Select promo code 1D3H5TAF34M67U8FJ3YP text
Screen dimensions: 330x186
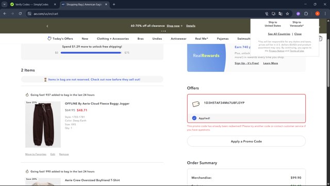224,103
